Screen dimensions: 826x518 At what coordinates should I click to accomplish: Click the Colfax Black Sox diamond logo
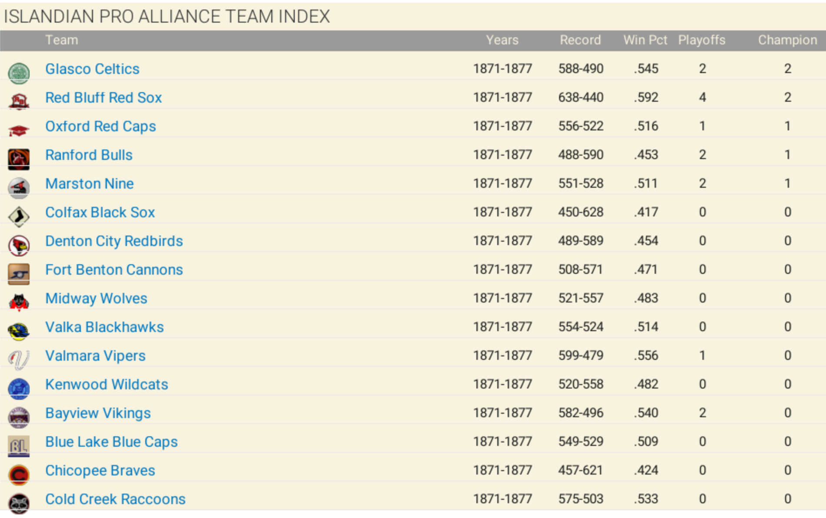tap(19, 216)
